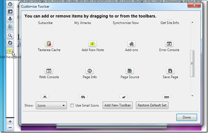208x133 pixels.
Task: Select the Save Page icon
Action: pyautogui.click(x=170, y=71)
